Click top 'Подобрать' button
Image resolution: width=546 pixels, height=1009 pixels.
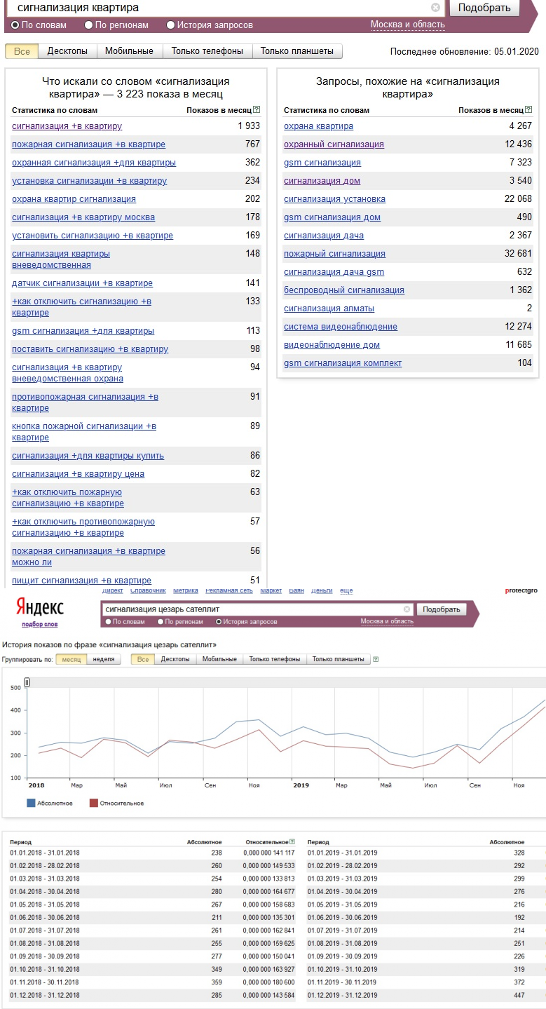[x=484, y=8]
